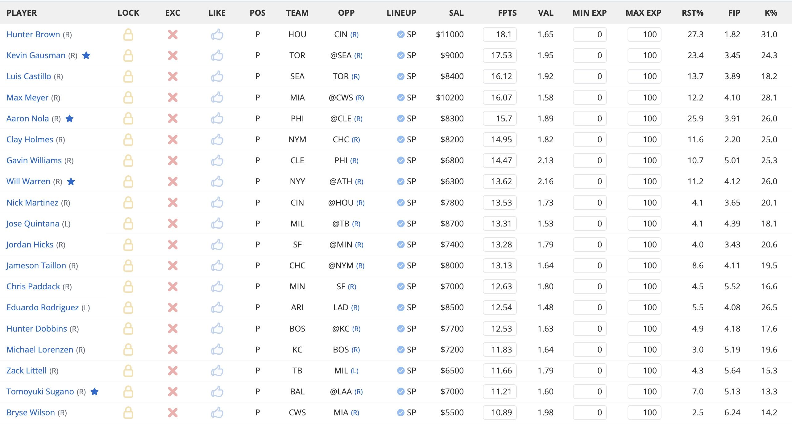Lock Gavin Williams padlock icon
The height and width of the screenshot is (424, 792).
(128, 161)
